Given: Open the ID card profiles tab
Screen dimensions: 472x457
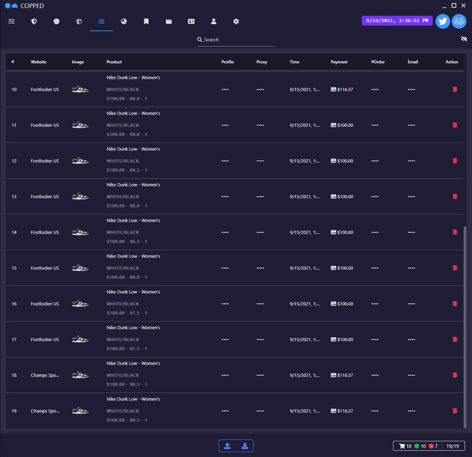Looking at the screenshot, I should pos(191,22).
